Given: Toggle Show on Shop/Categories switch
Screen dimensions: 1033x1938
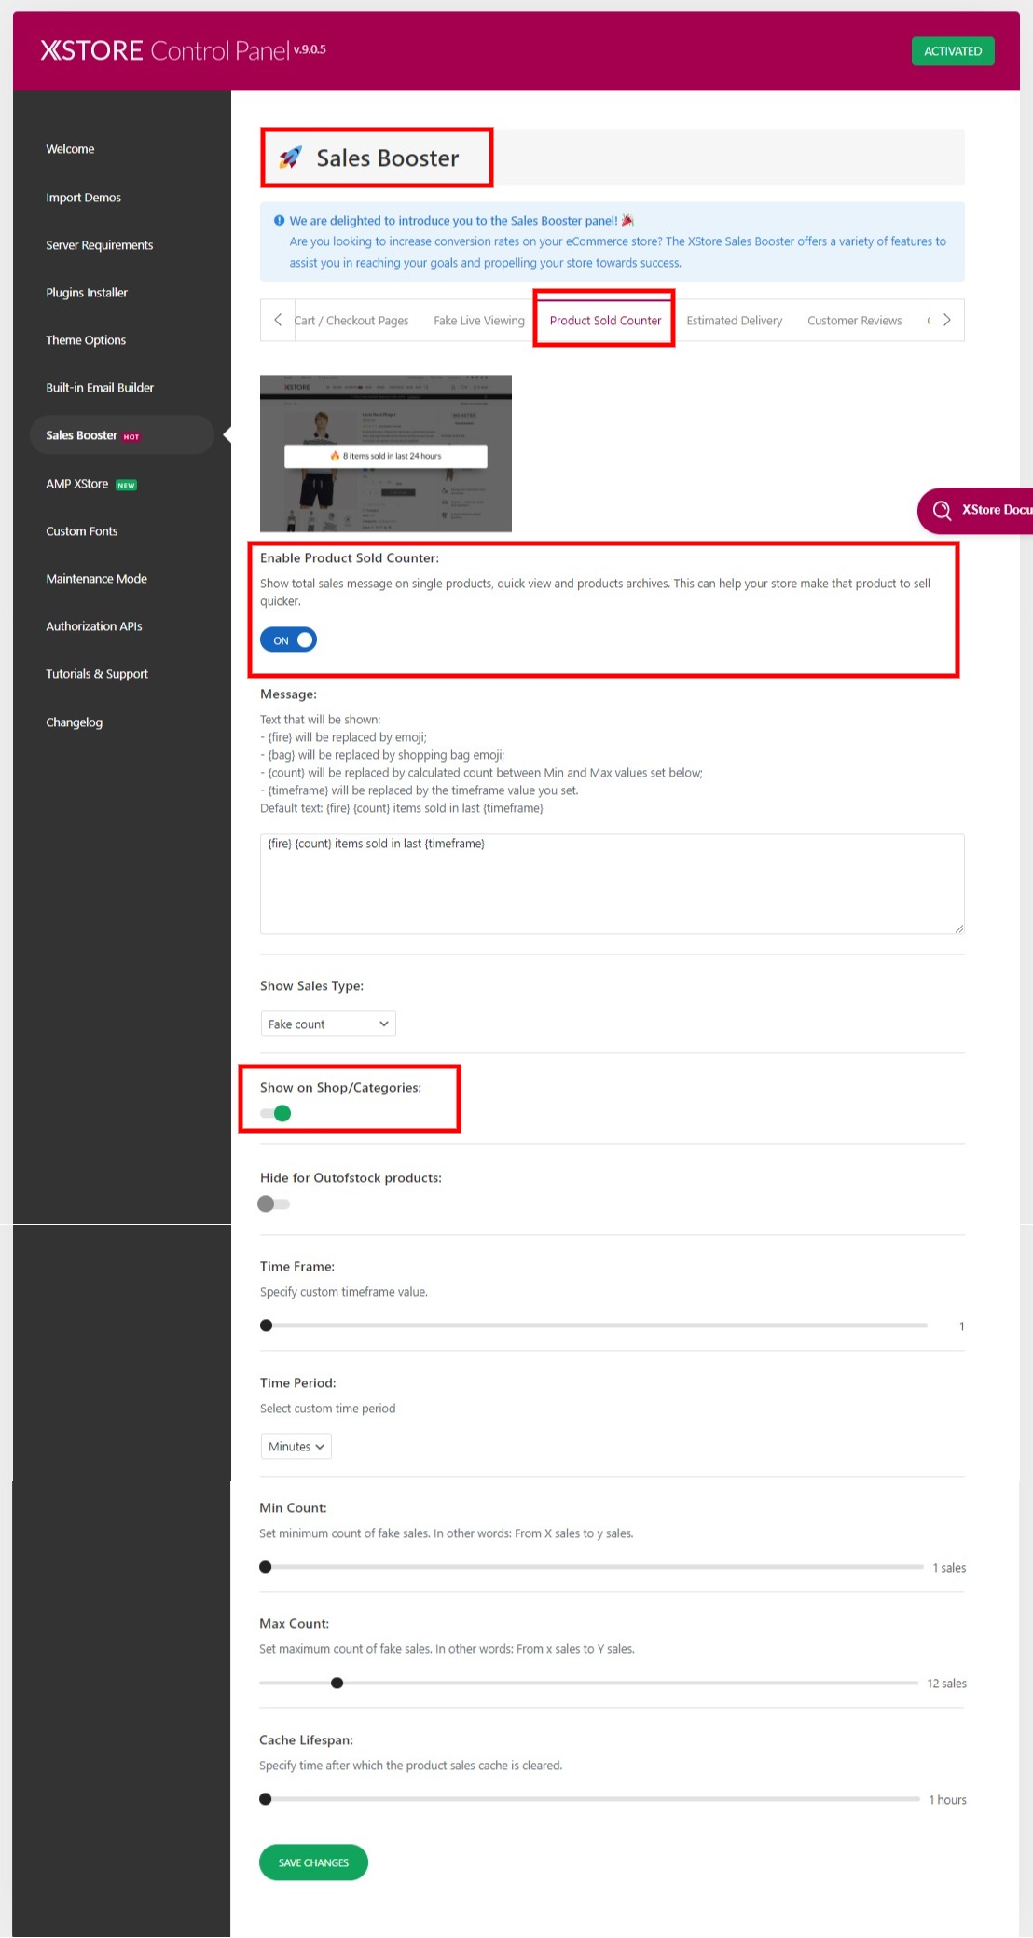Looking at the screenshot, I should point(275,1113).
